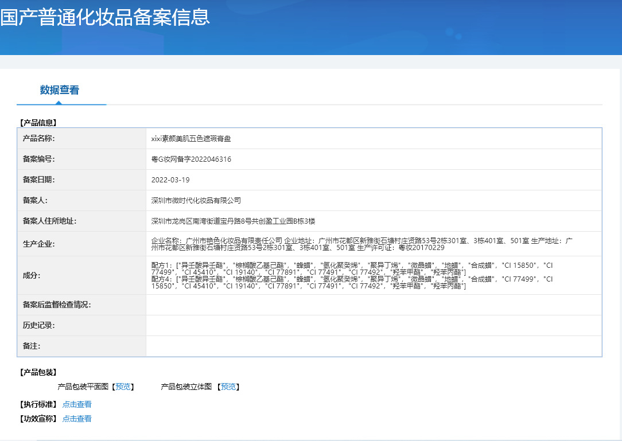Click 点击查看 next to 功效宣称

(77, 419)
